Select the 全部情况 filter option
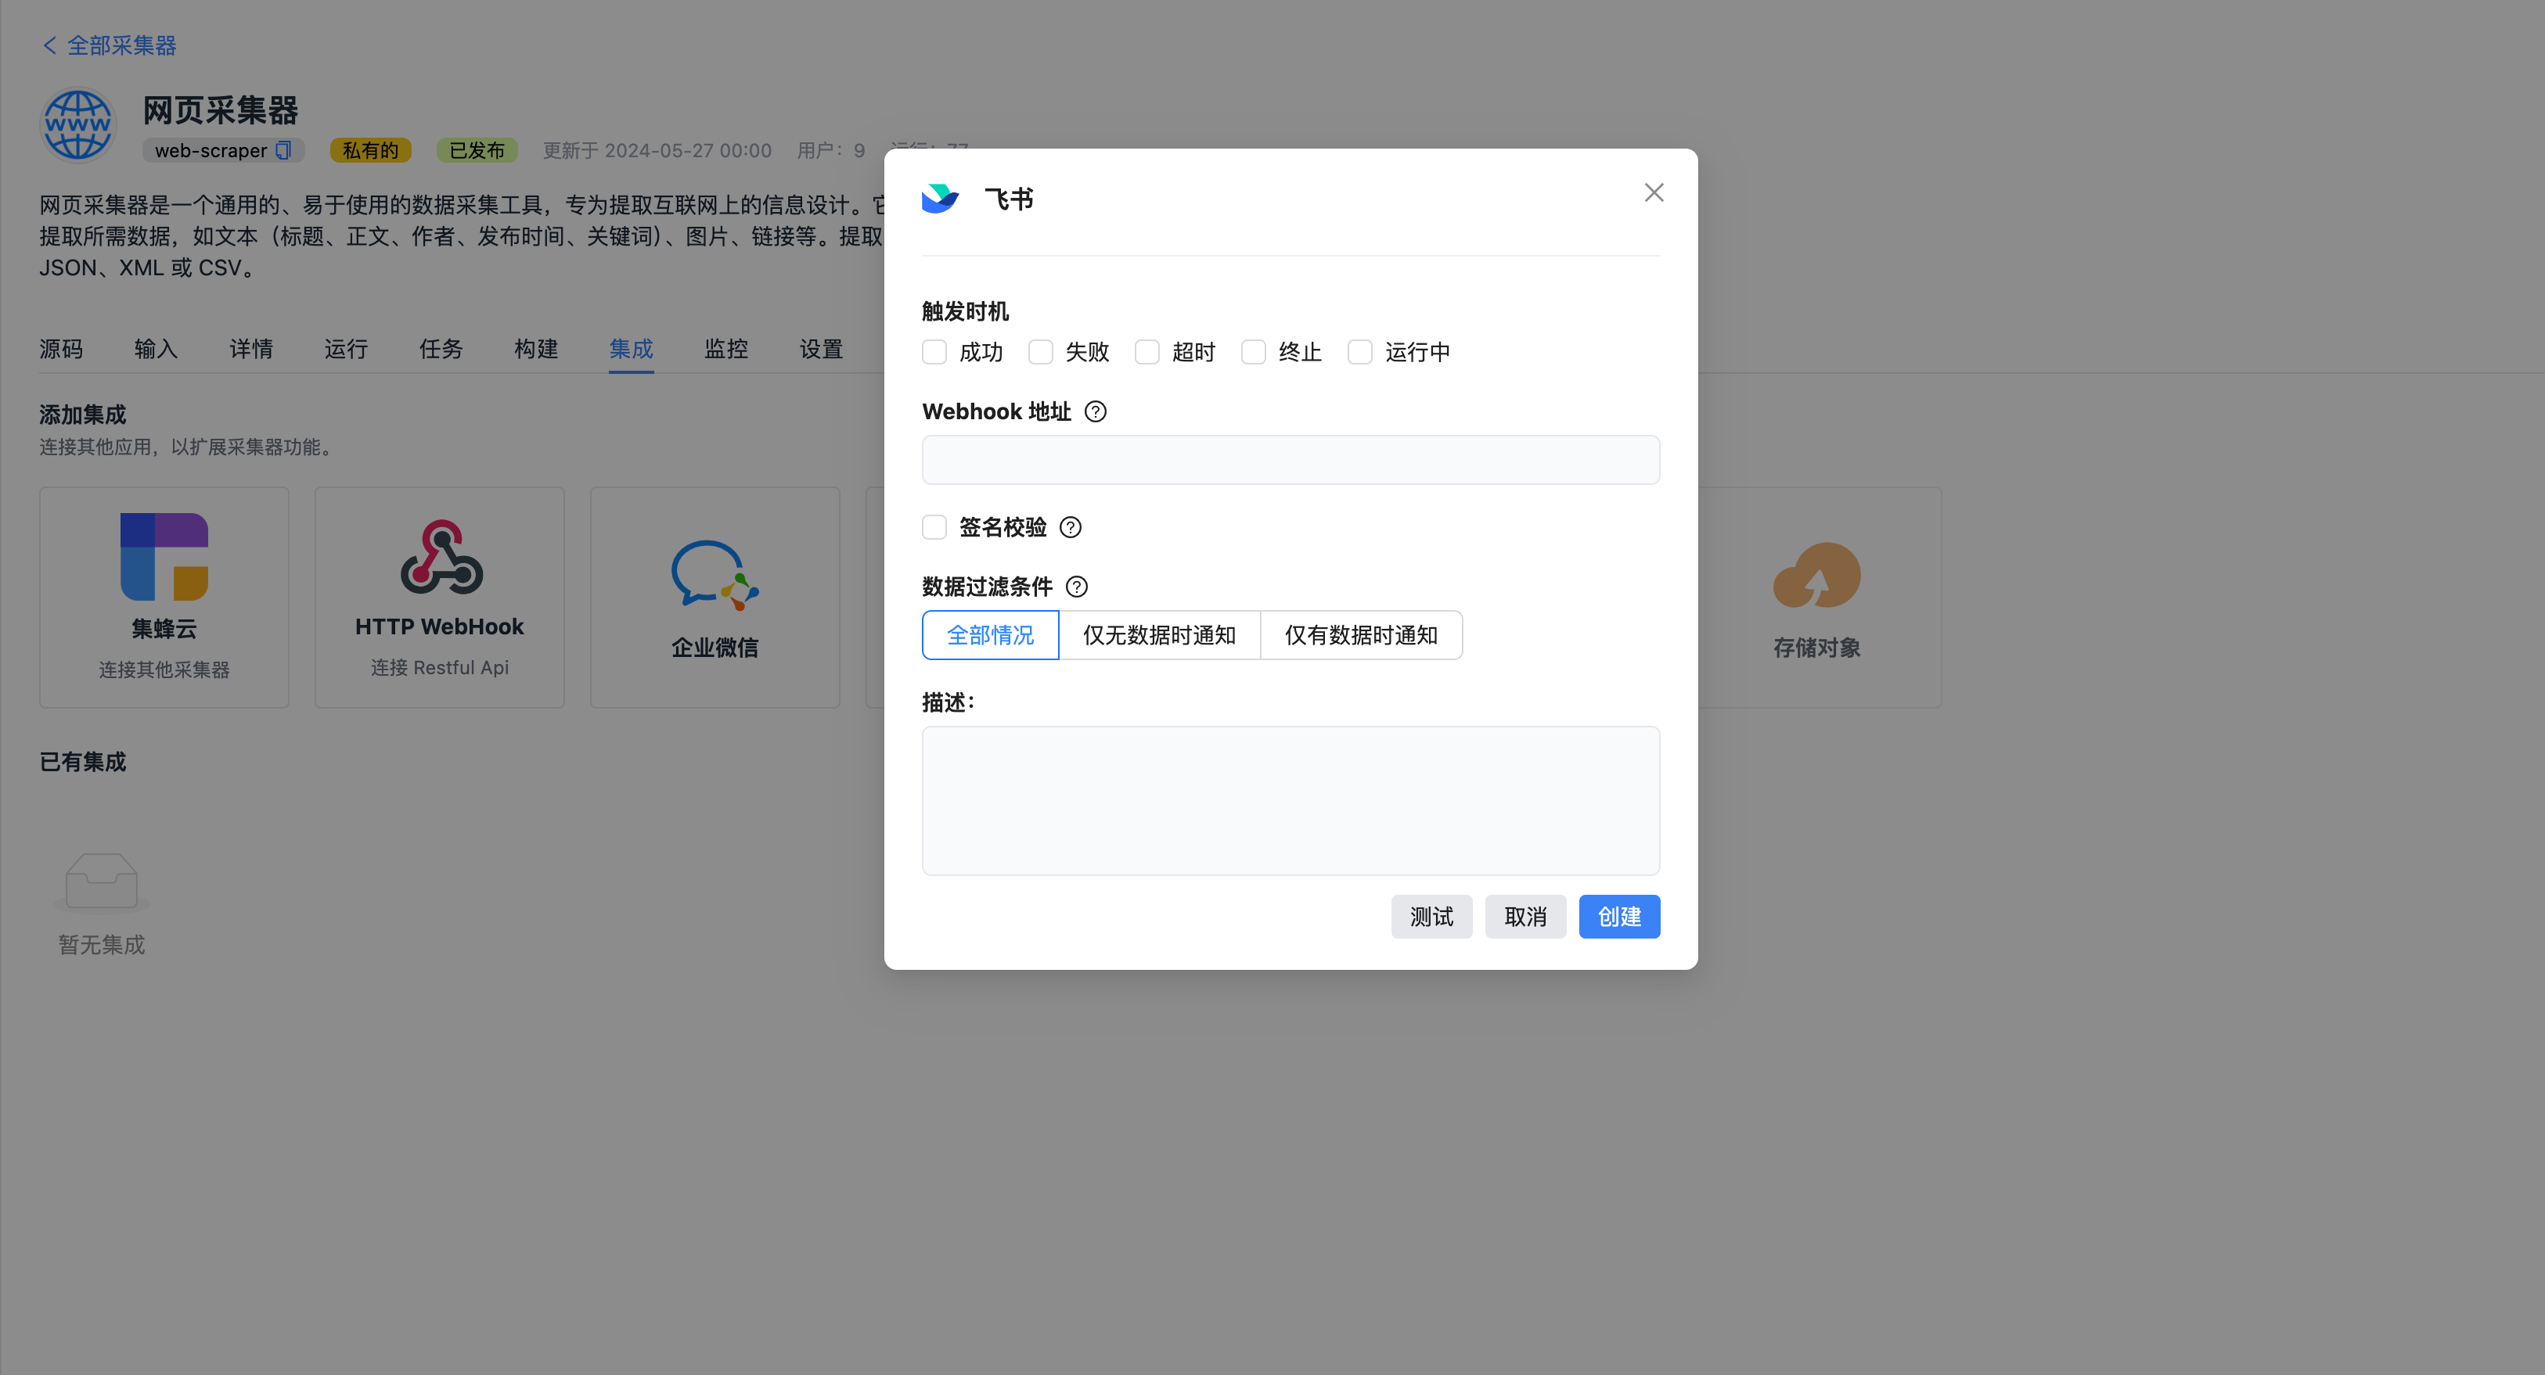Image resolution: width=2545 pixels, height=1375 pixels. coord(990,634)
